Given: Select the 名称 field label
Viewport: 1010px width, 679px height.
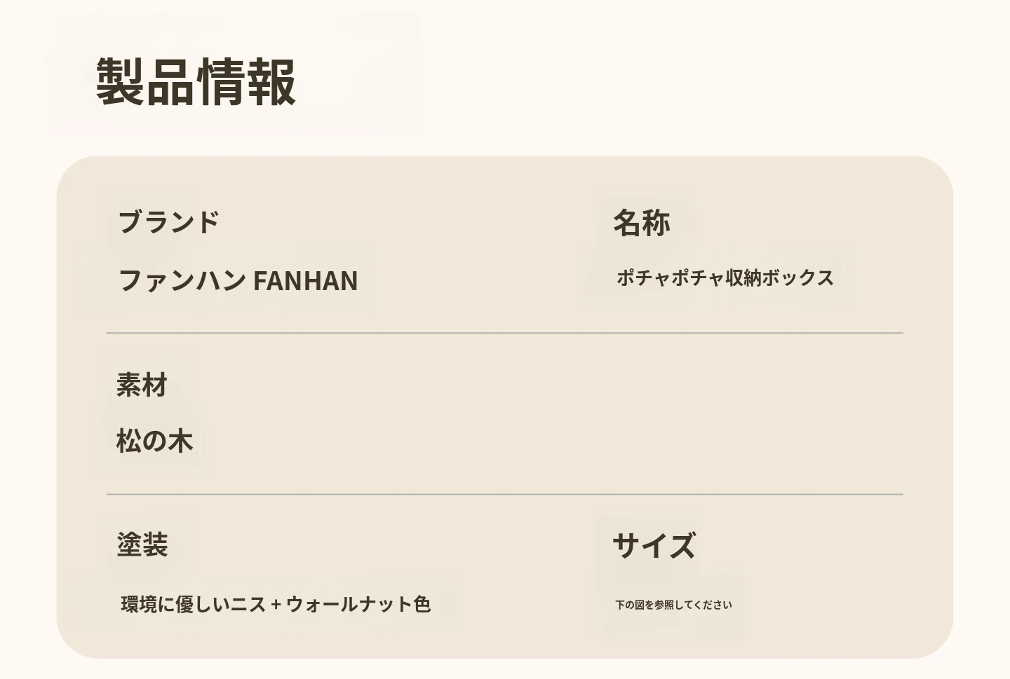Looking at the screenshot, I should (x=641, y=223).
